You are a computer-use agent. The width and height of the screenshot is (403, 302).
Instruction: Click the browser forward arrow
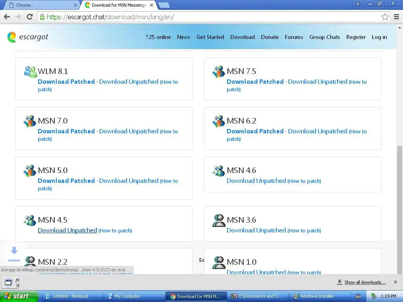click(x=18, y=17)
